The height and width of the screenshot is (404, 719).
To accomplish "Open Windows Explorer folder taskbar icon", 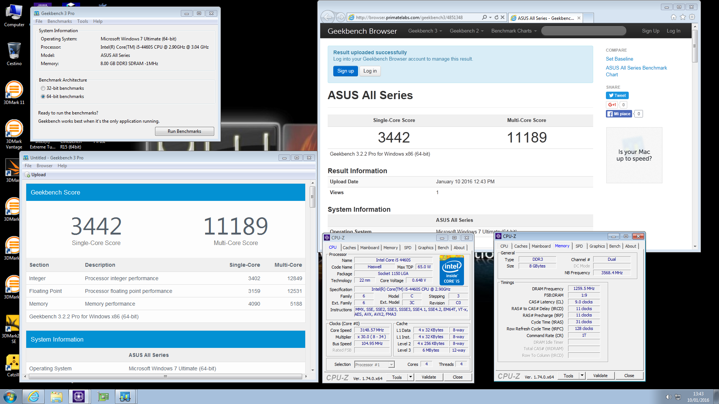I will [57, 397].
